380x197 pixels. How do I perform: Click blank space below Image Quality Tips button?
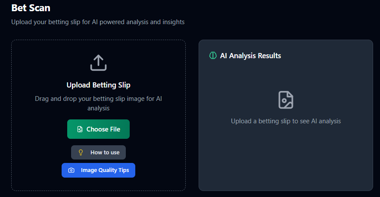tap(98, 184)
